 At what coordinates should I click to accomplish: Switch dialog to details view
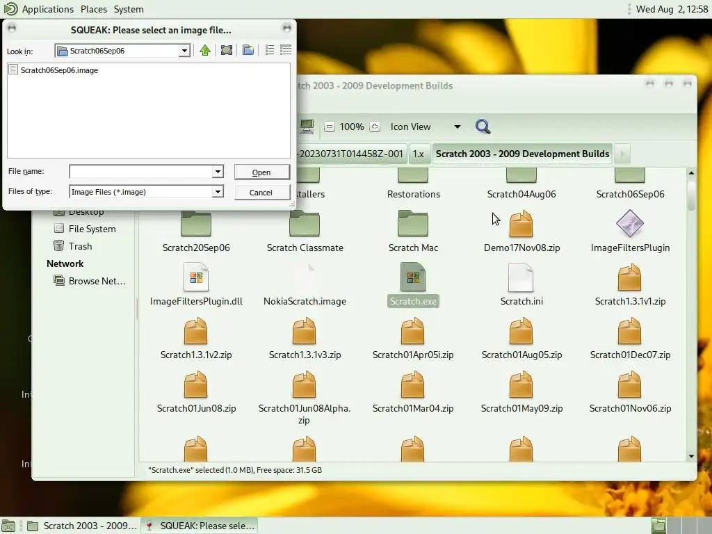click(x=286, y=50)
